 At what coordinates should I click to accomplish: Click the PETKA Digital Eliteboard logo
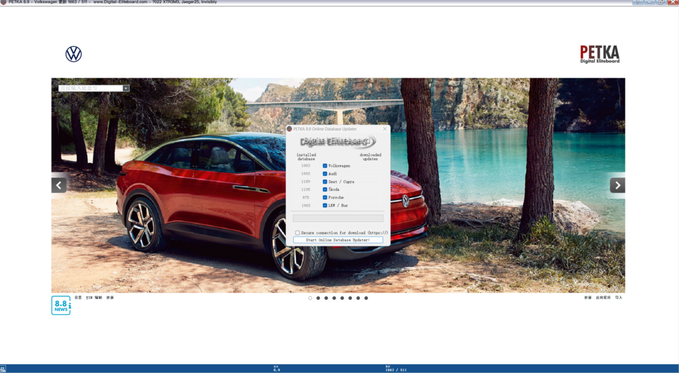[x=599, y=54]
